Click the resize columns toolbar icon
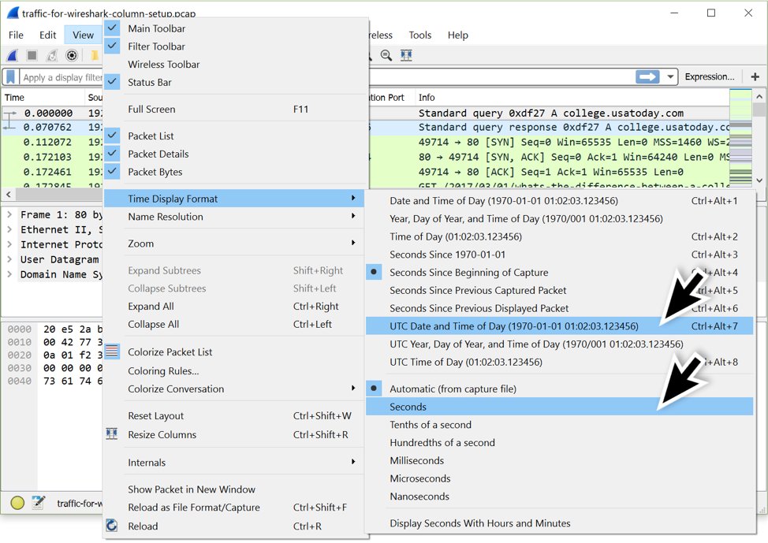768x543 pixels. click(406, 55)
